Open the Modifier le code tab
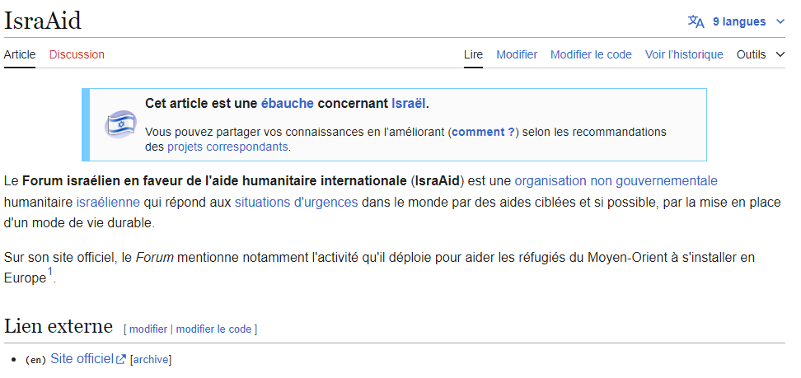This screenshot has height=378, width=801. click(x=591, y=54)
